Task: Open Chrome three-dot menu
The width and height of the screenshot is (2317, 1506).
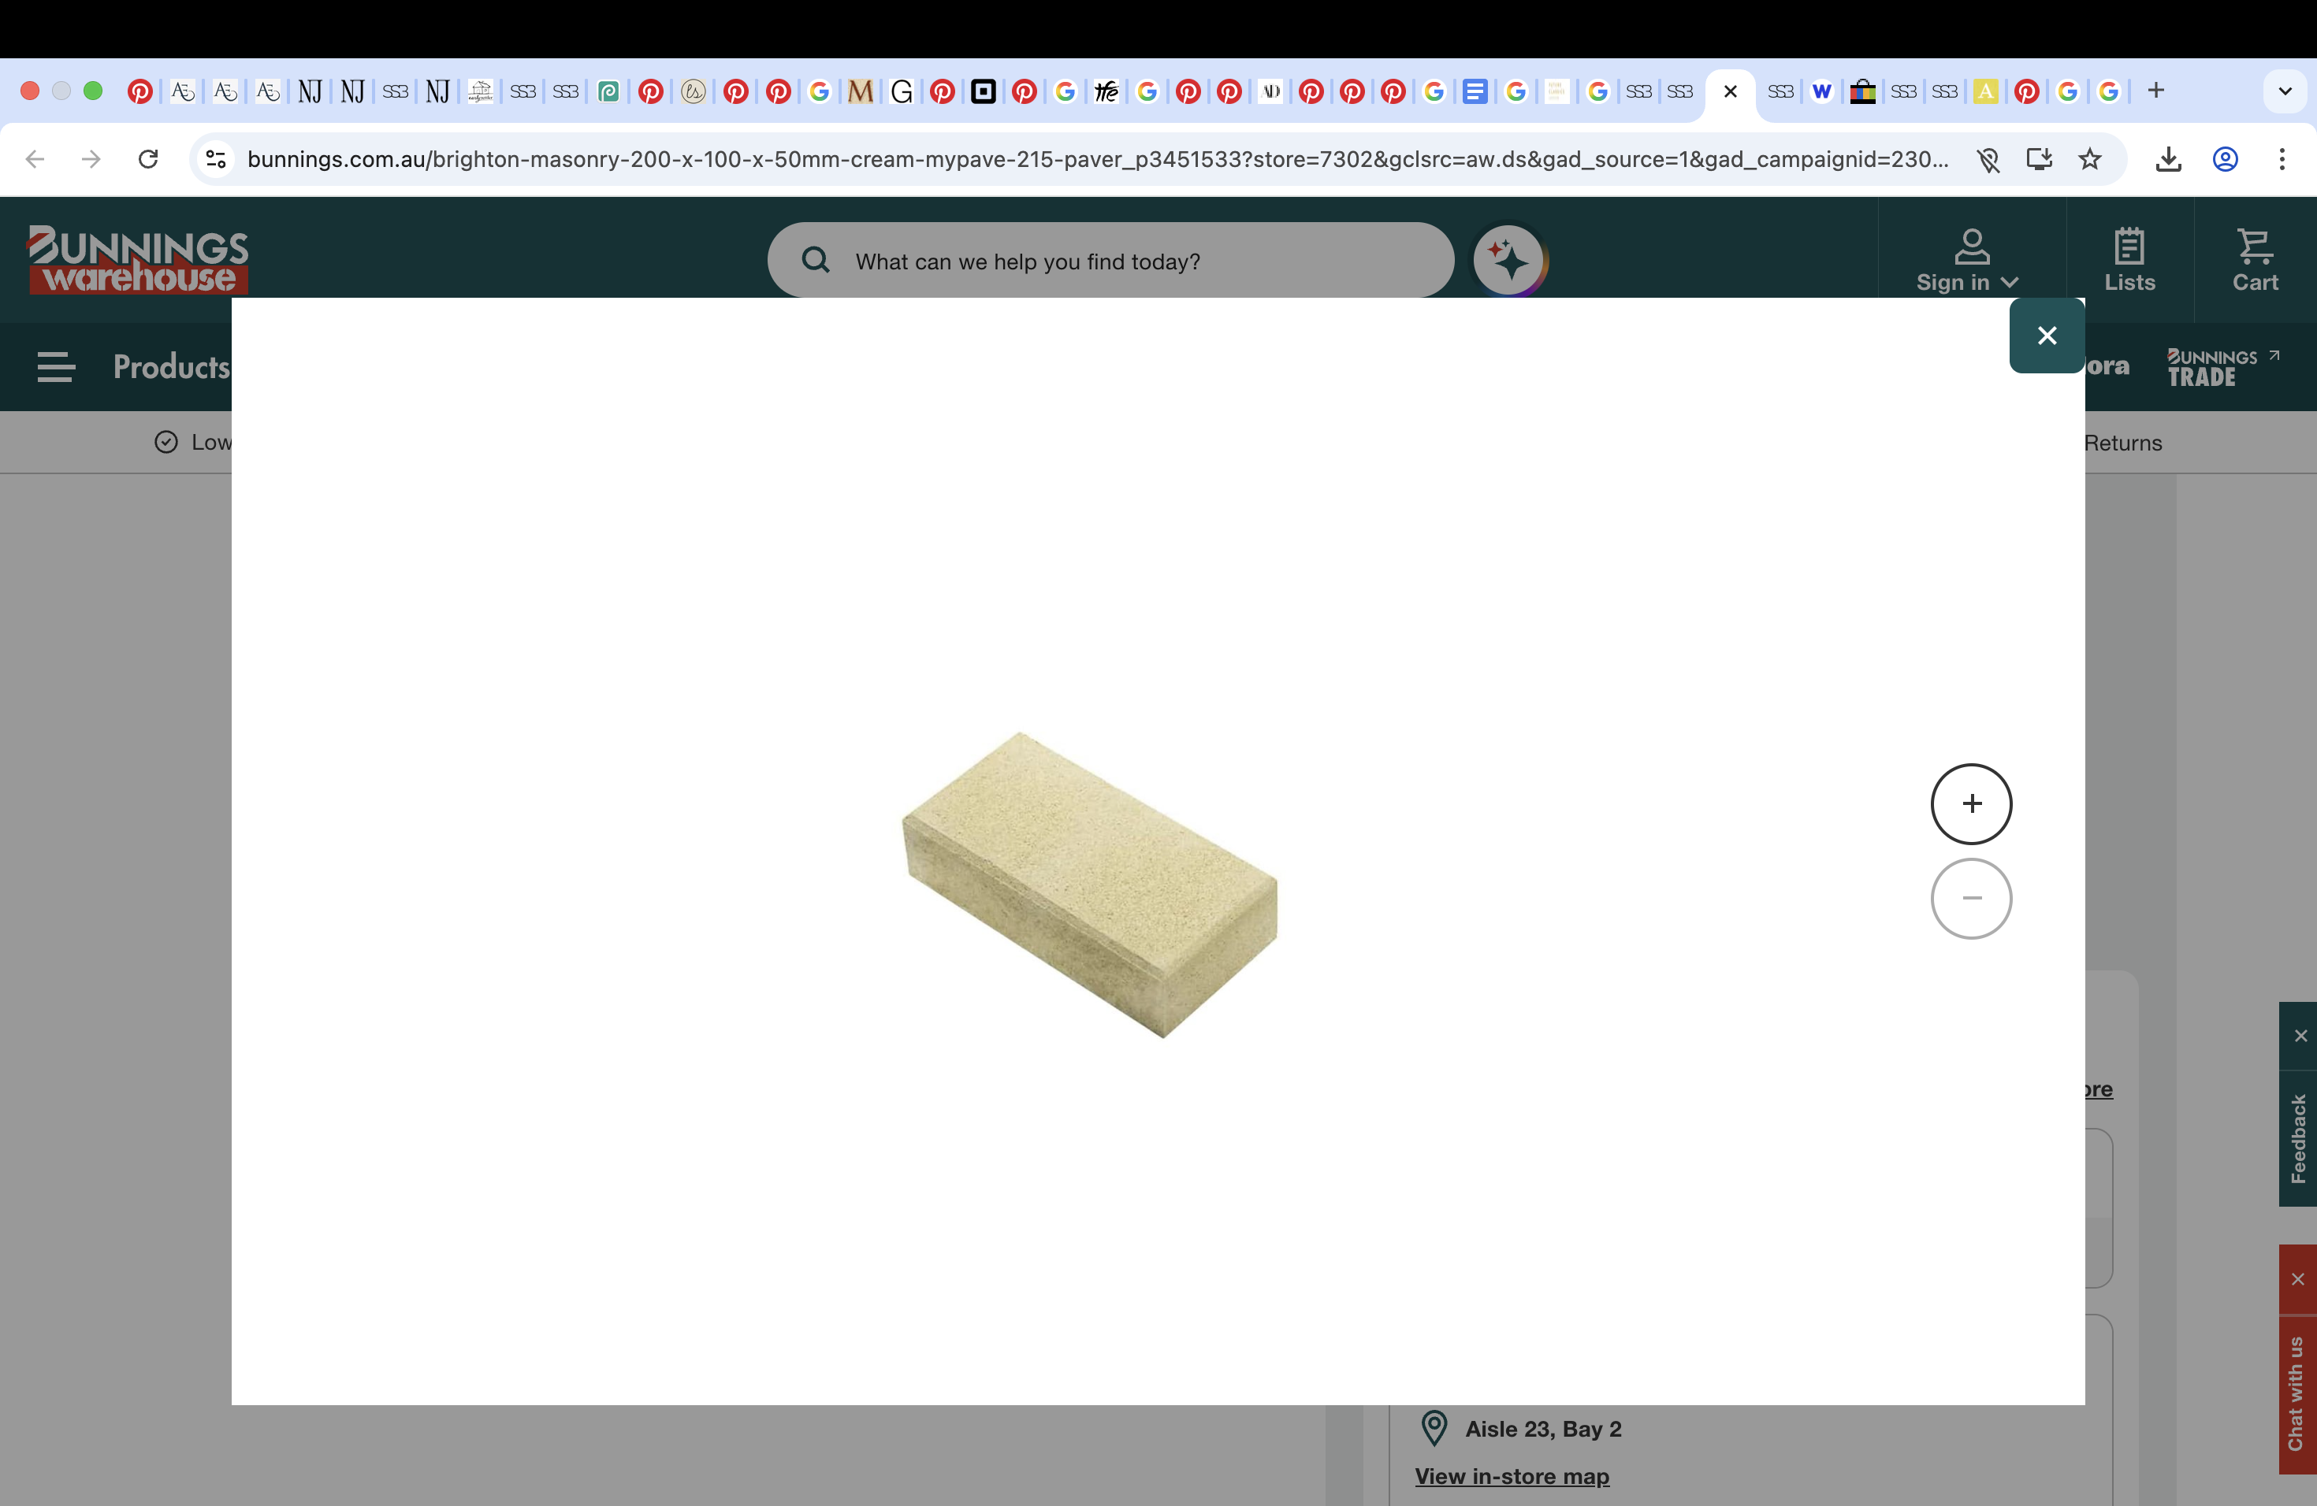Action: [2281, 158]
